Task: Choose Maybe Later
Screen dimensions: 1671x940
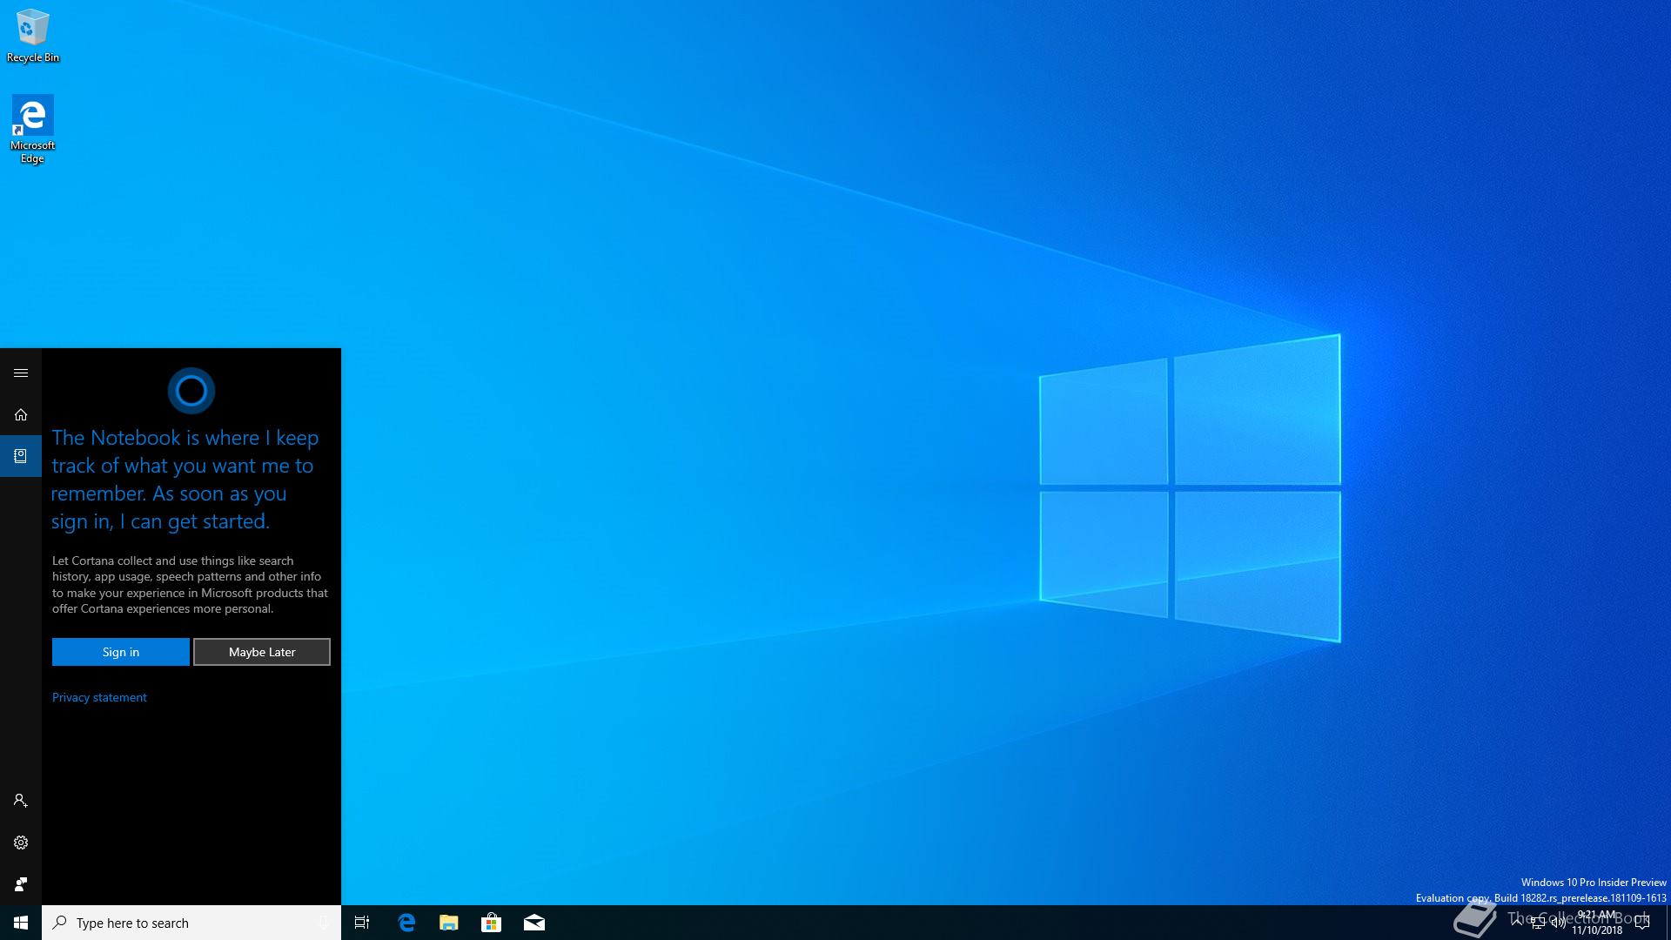Action: [261, 652]
